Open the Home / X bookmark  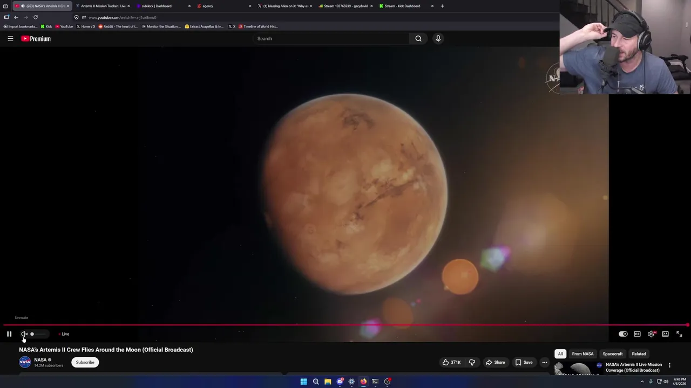86,26
